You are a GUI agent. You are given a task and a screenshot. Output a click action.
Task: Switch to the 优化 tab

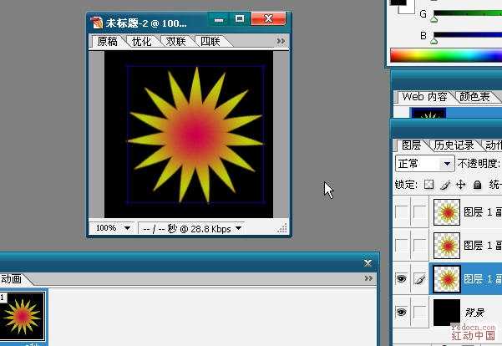[142, 41]
